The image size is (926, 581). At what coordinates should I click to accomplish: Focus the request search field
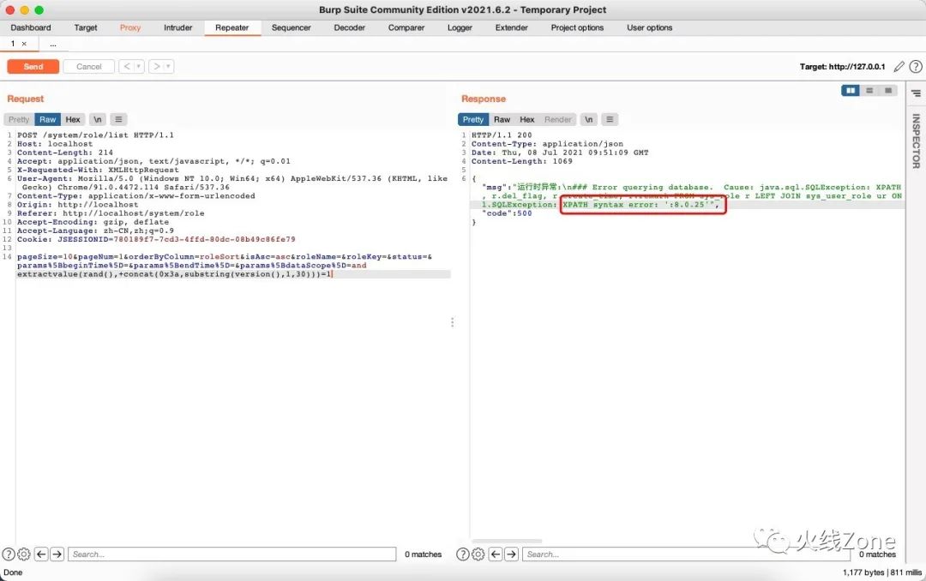pyautogui.click(x=232, y=554)
